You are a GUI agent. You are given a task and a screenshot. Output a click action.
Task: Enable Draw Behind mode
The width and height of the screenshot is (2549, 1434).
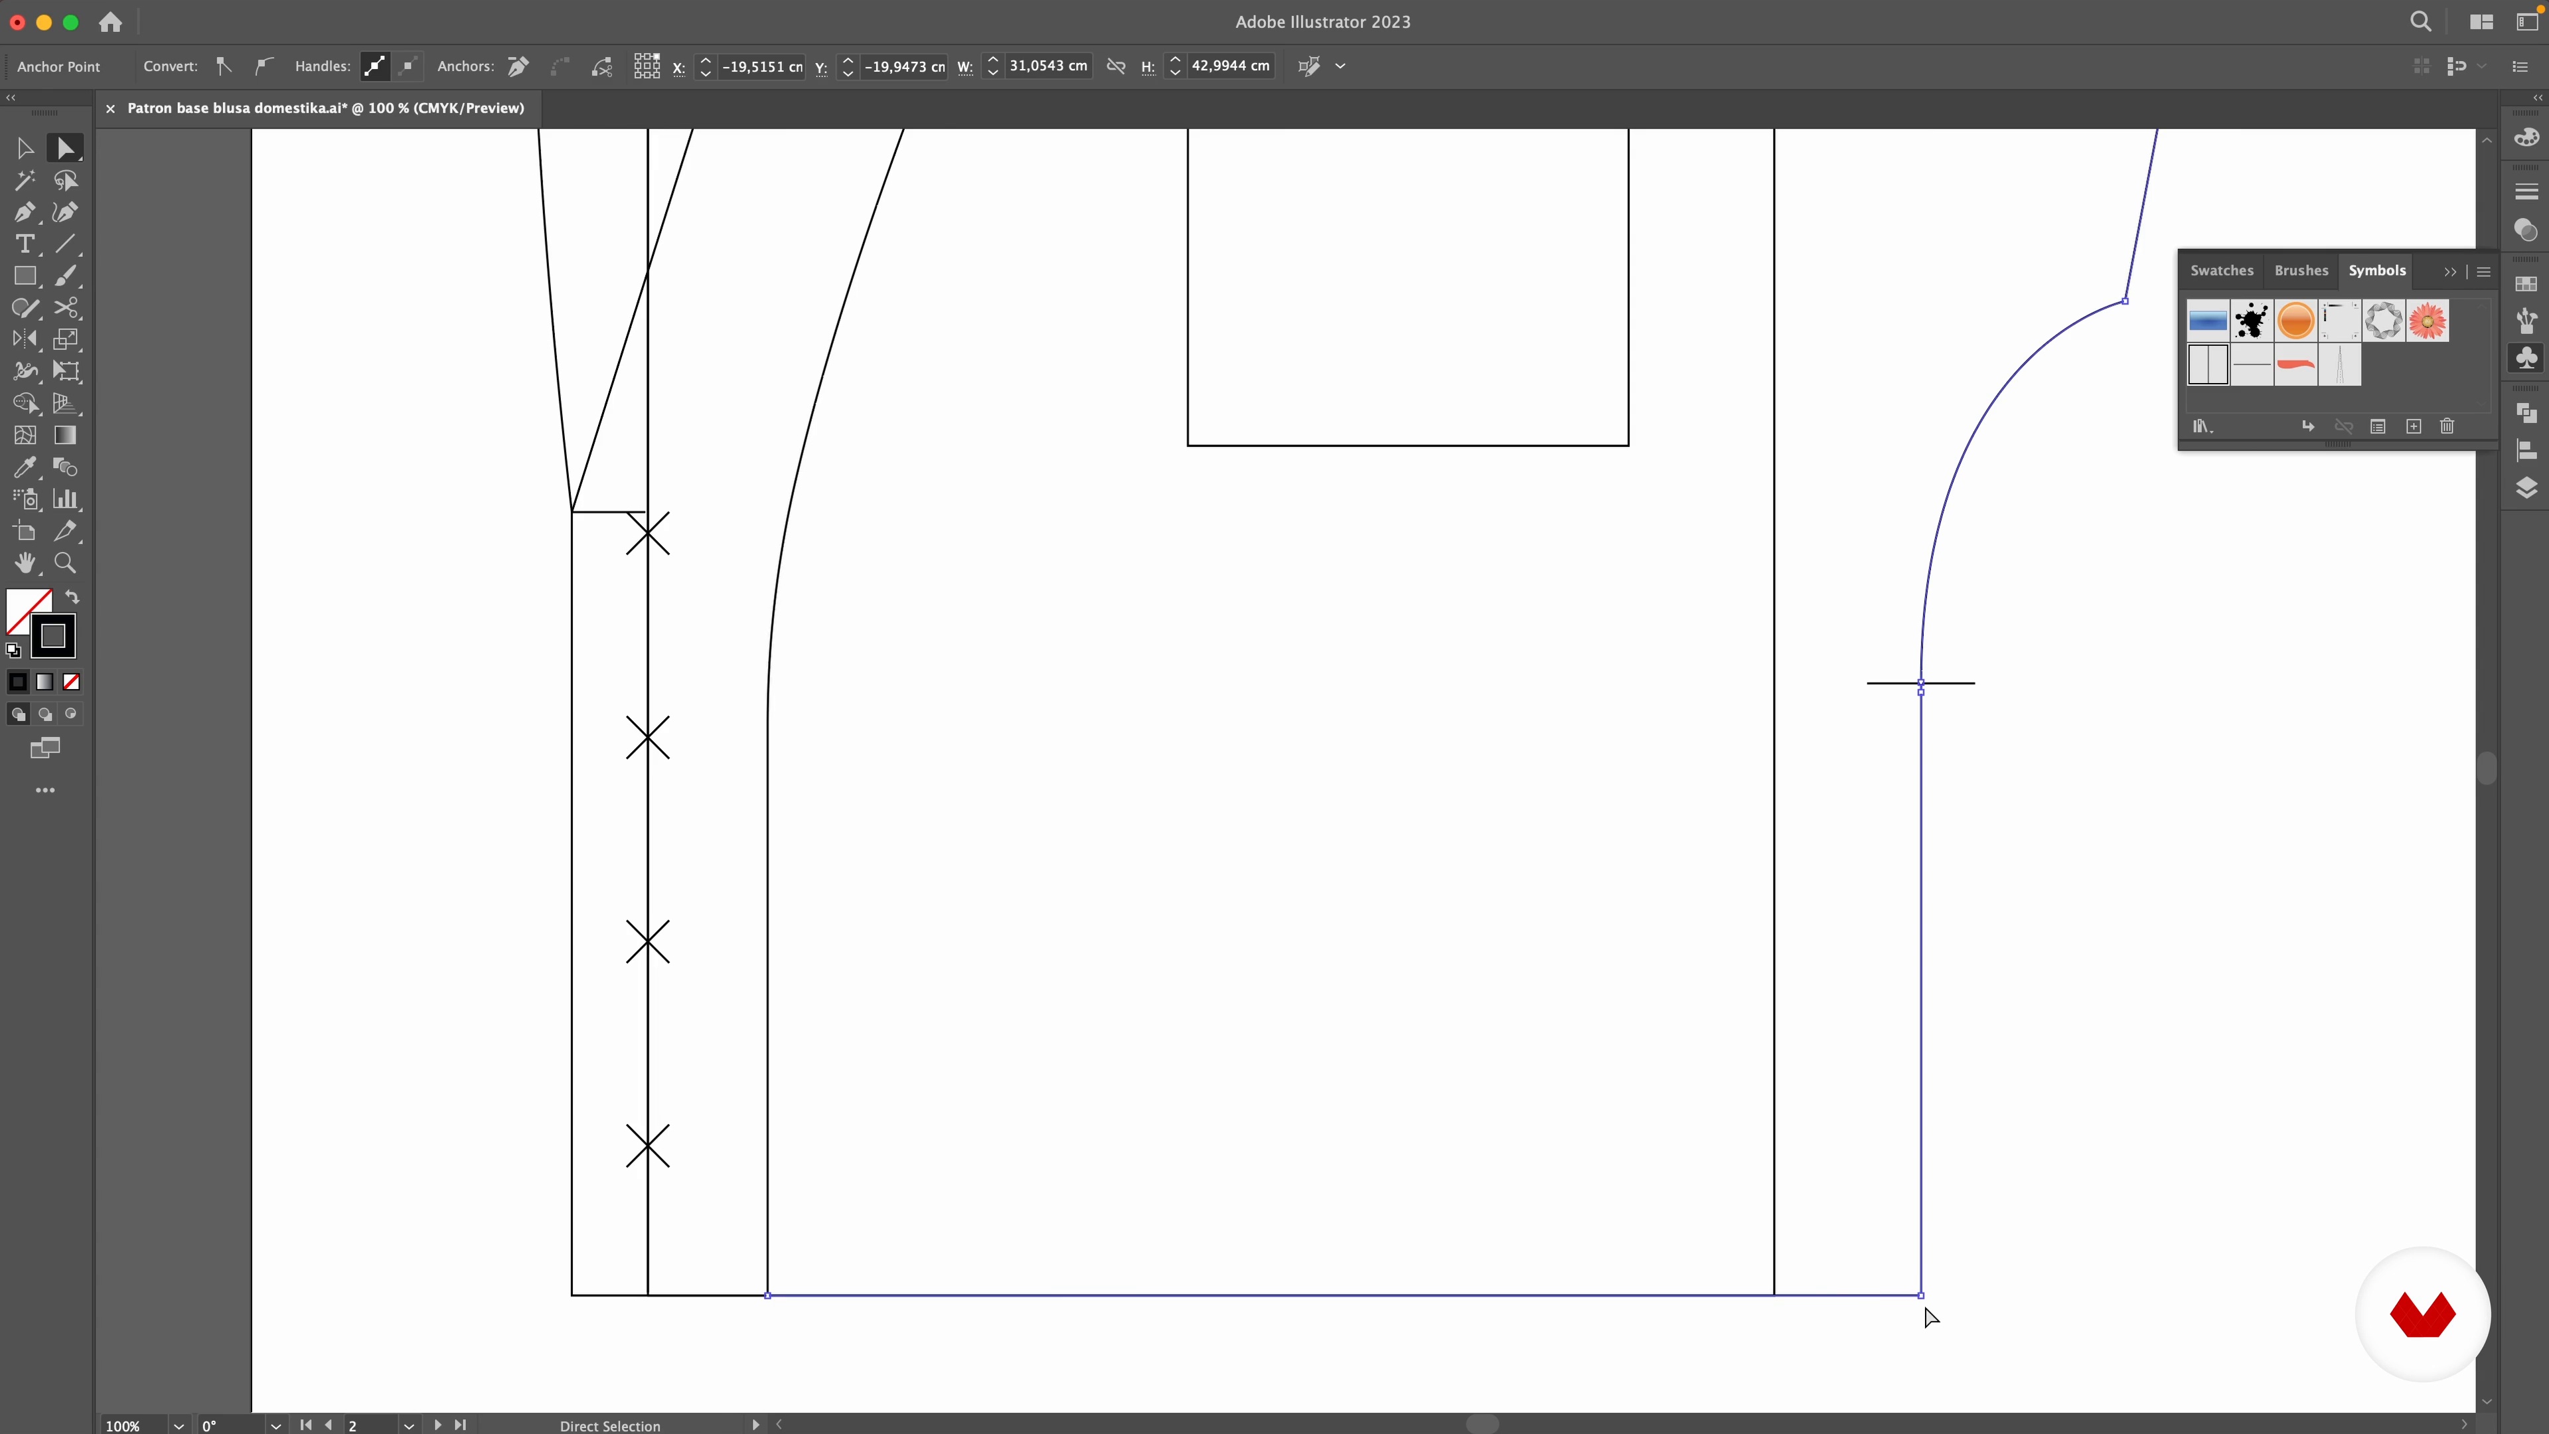44,714
